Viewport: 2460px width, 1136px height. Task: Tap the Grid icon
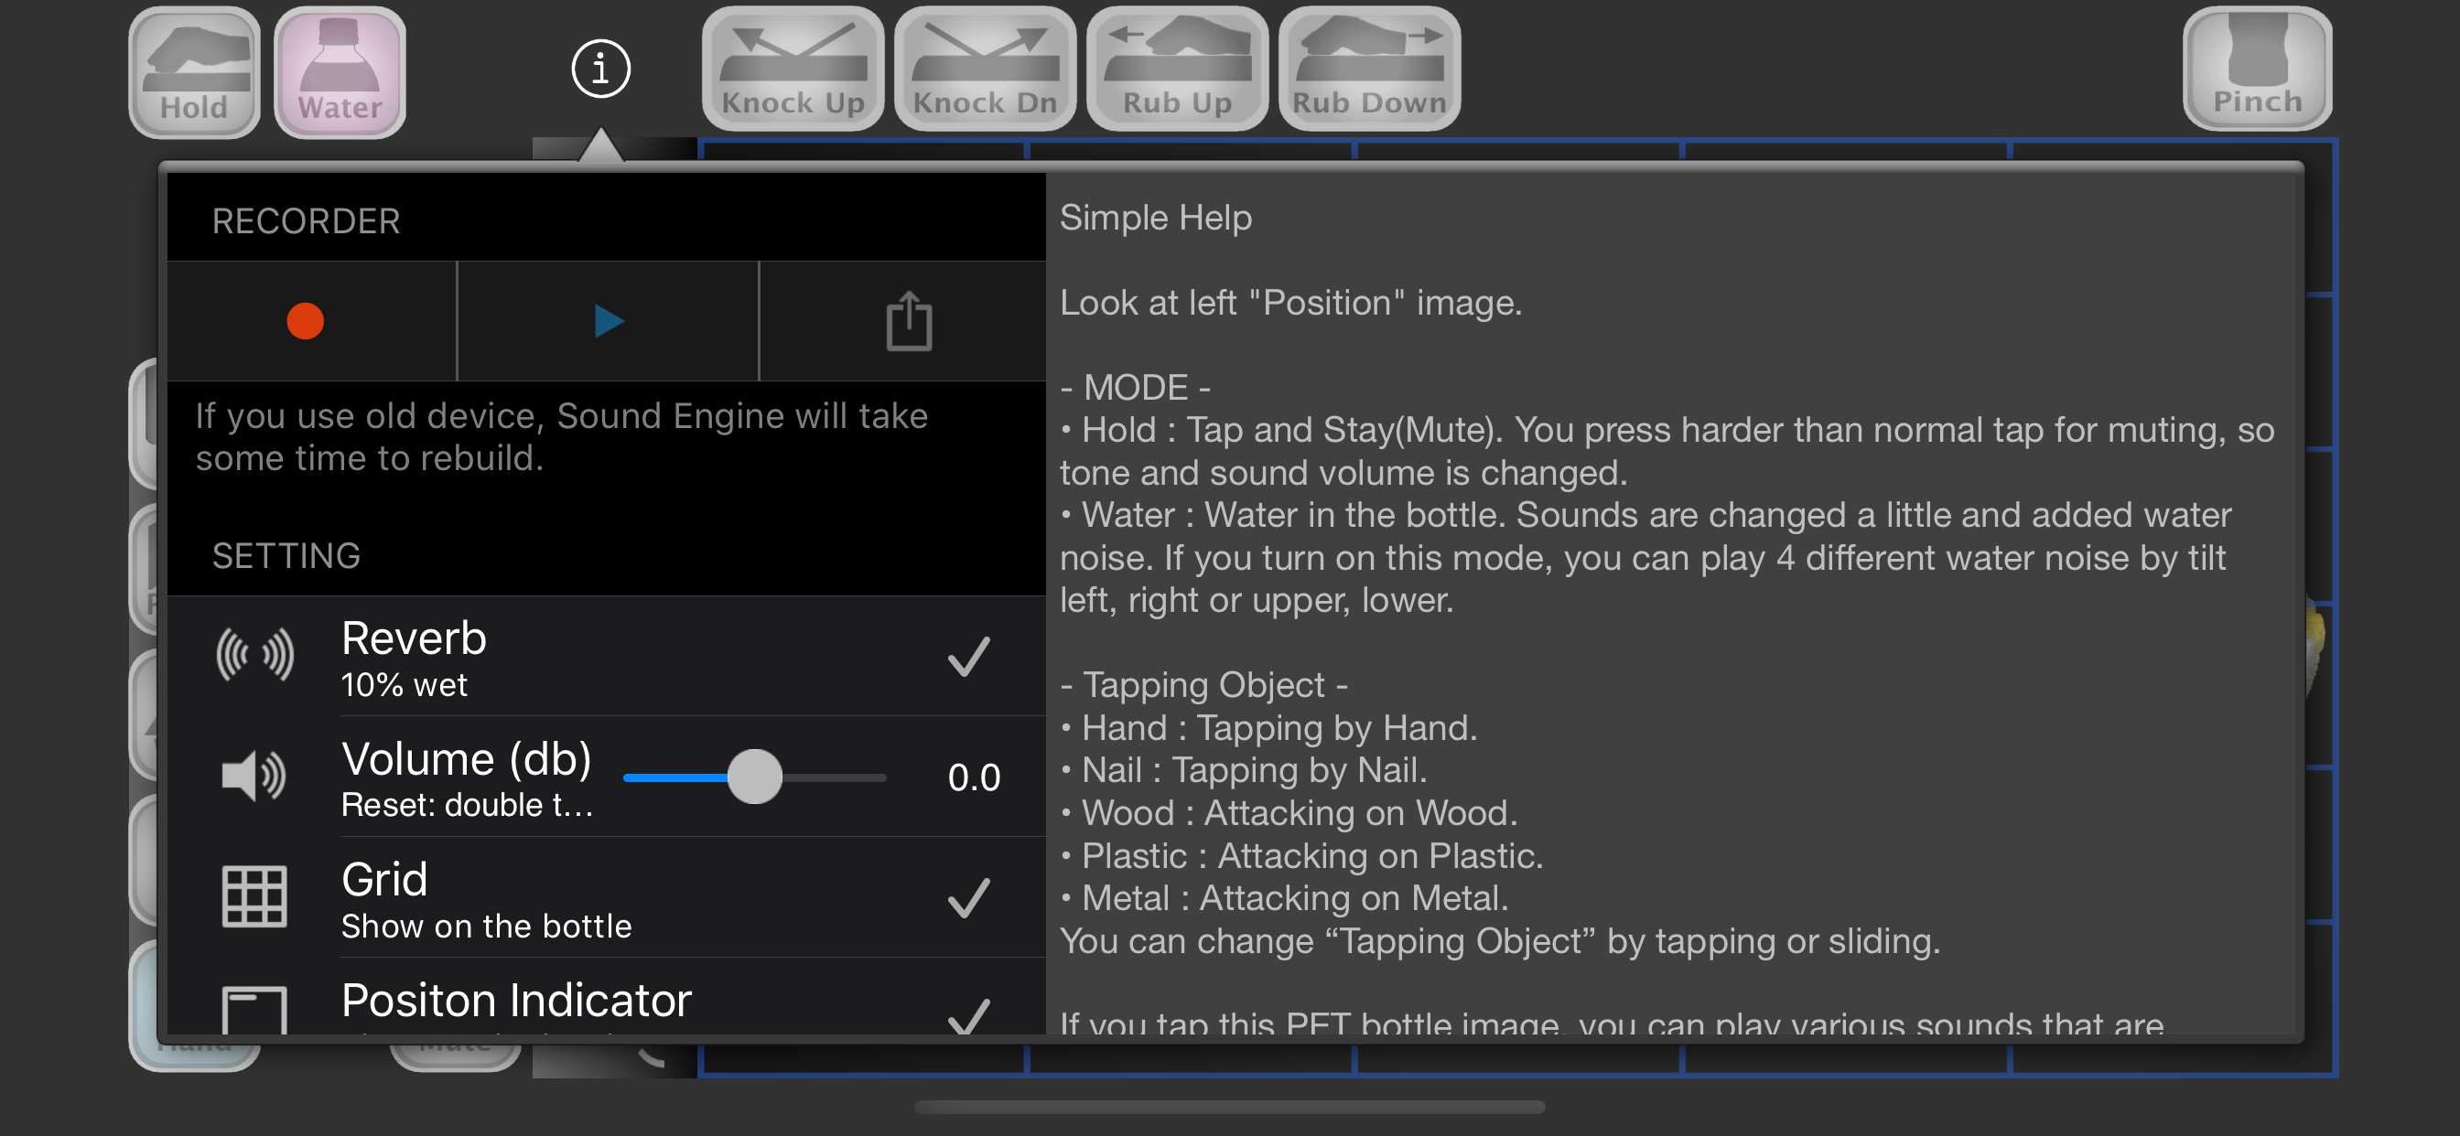[254, 896]
